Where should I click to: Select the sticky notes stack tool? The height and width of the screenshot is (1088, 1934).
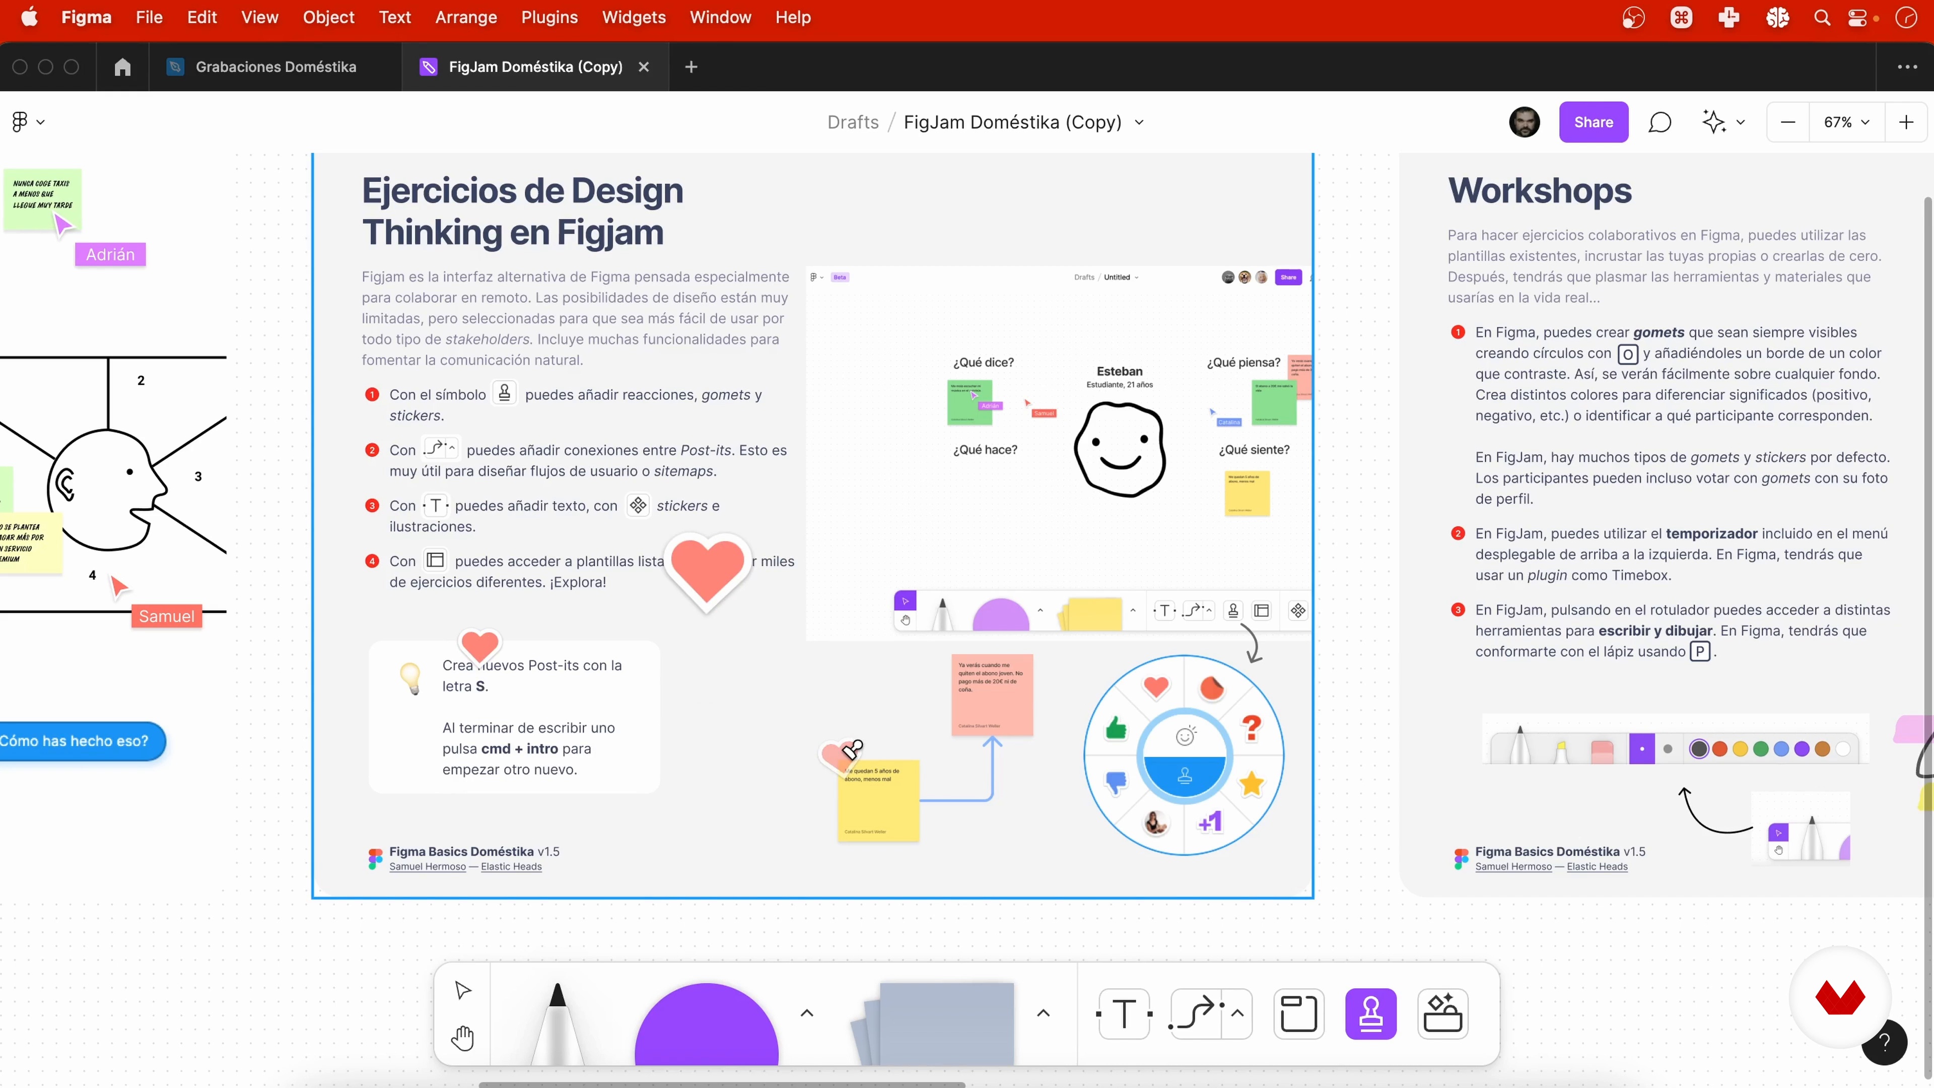point(933,1024)
